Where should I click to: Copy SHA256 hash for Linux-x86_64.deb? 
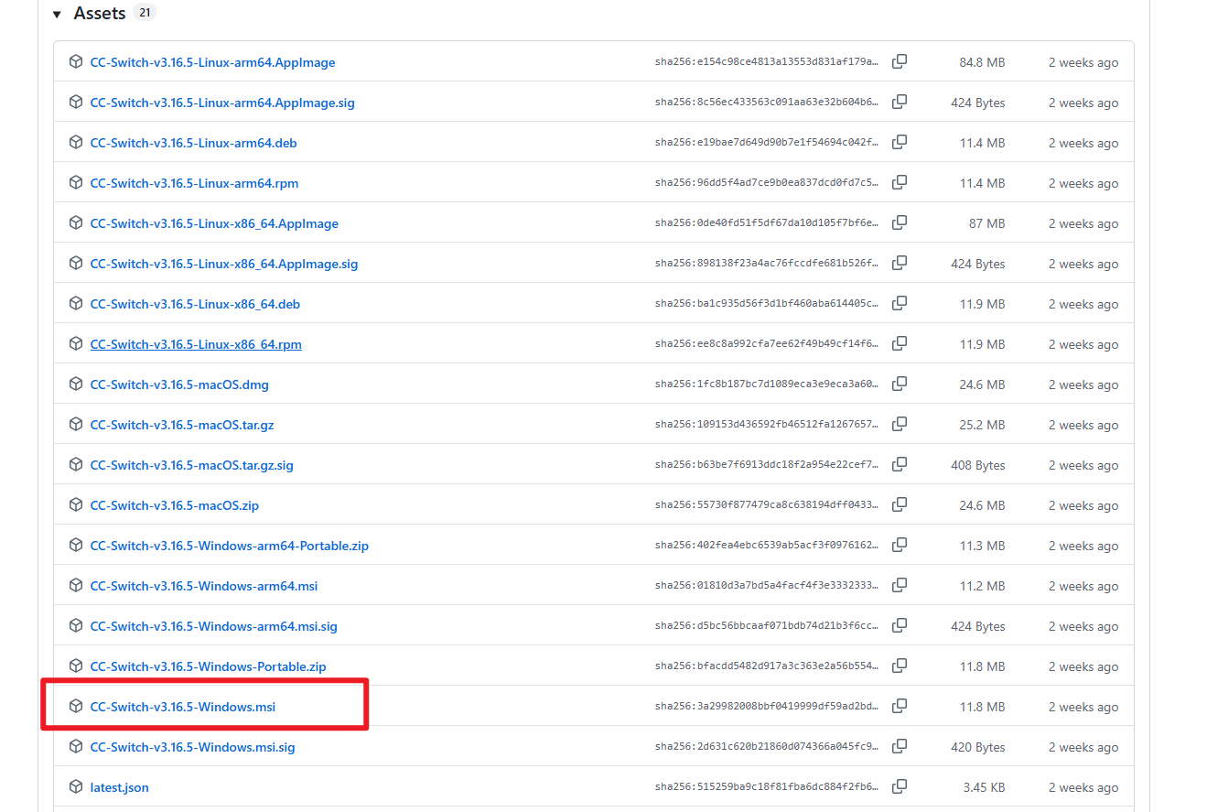900,303
